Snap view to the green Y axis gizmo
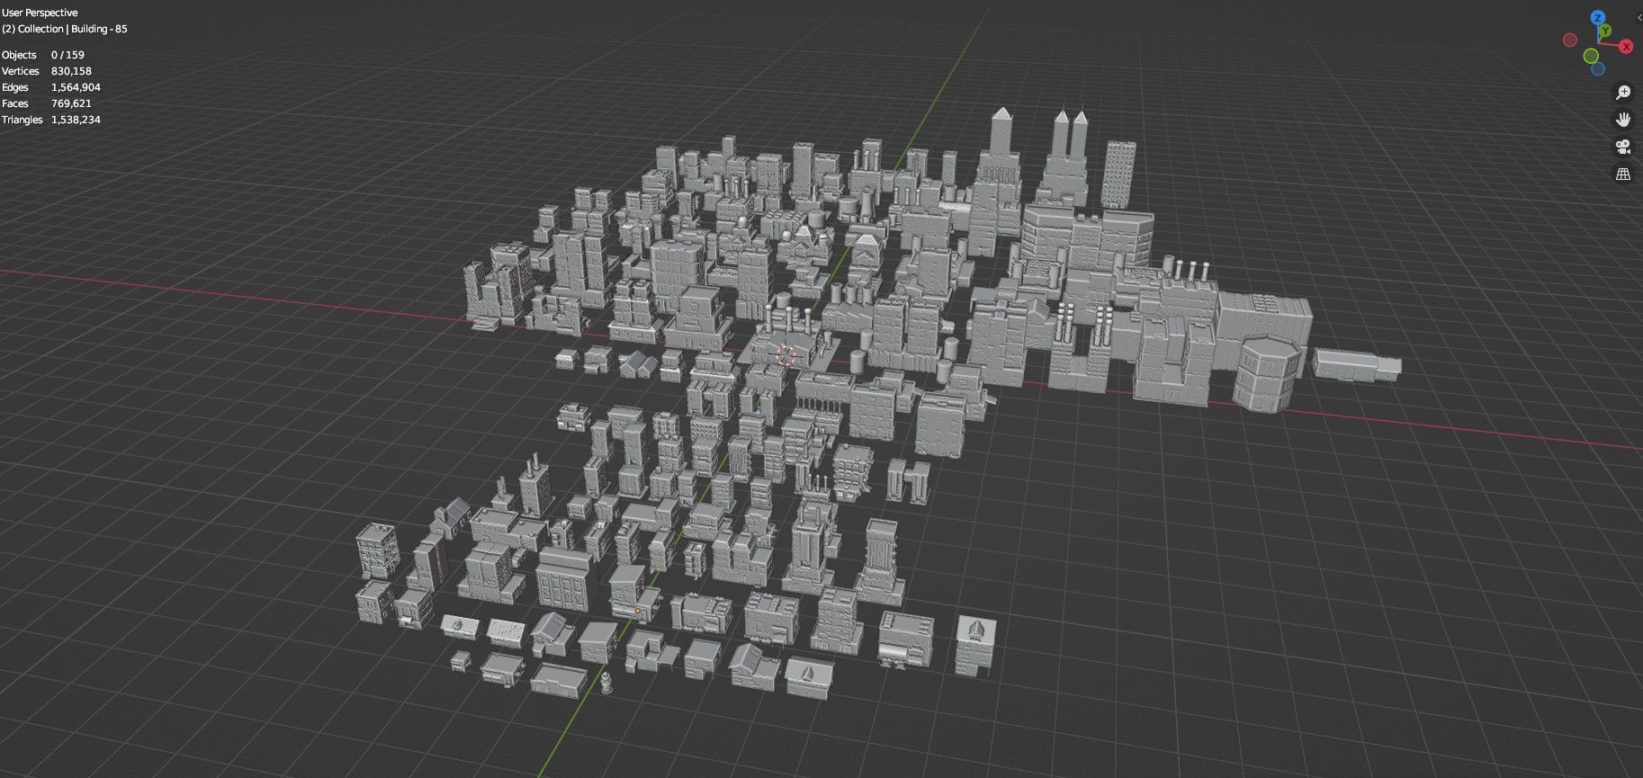1643x778 pixels. coord(1605,31)
